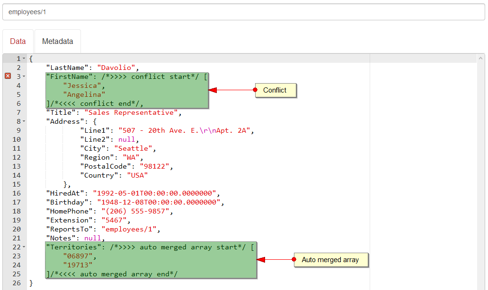Collapse the Address object fold on line 8

point(24,121)
